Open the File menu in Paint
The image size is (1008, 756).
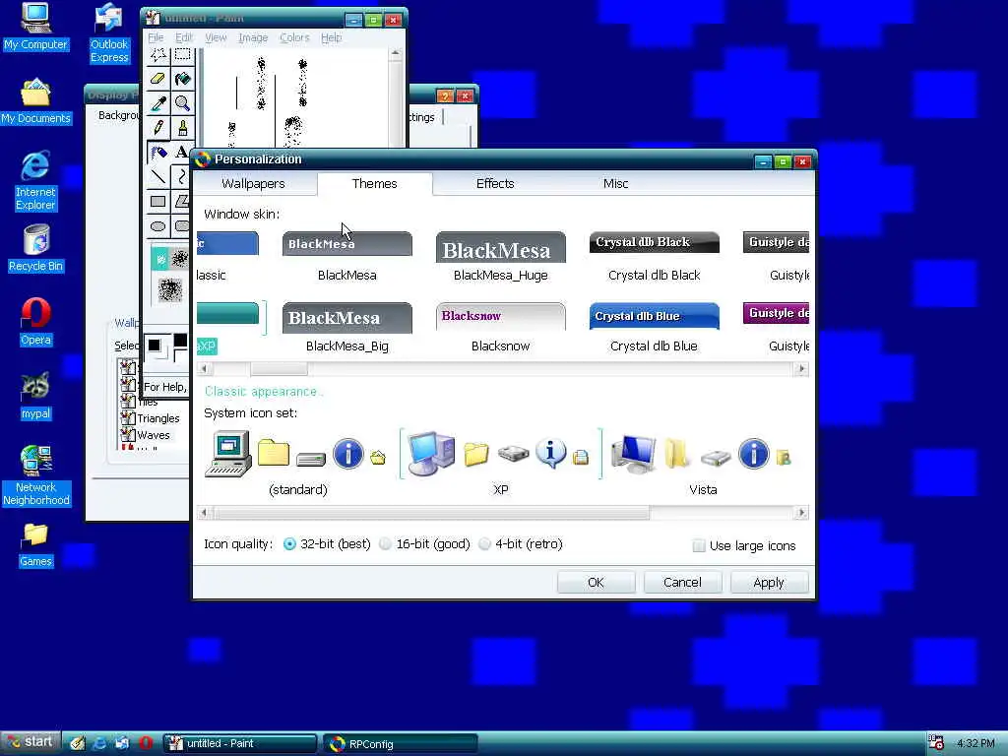156,38
